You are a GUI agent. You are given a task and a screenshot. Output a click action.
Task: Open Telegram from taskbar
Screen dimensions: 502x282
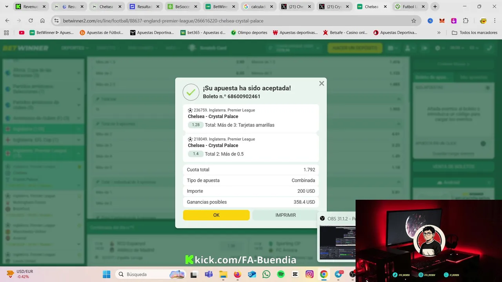click(338, 274)
